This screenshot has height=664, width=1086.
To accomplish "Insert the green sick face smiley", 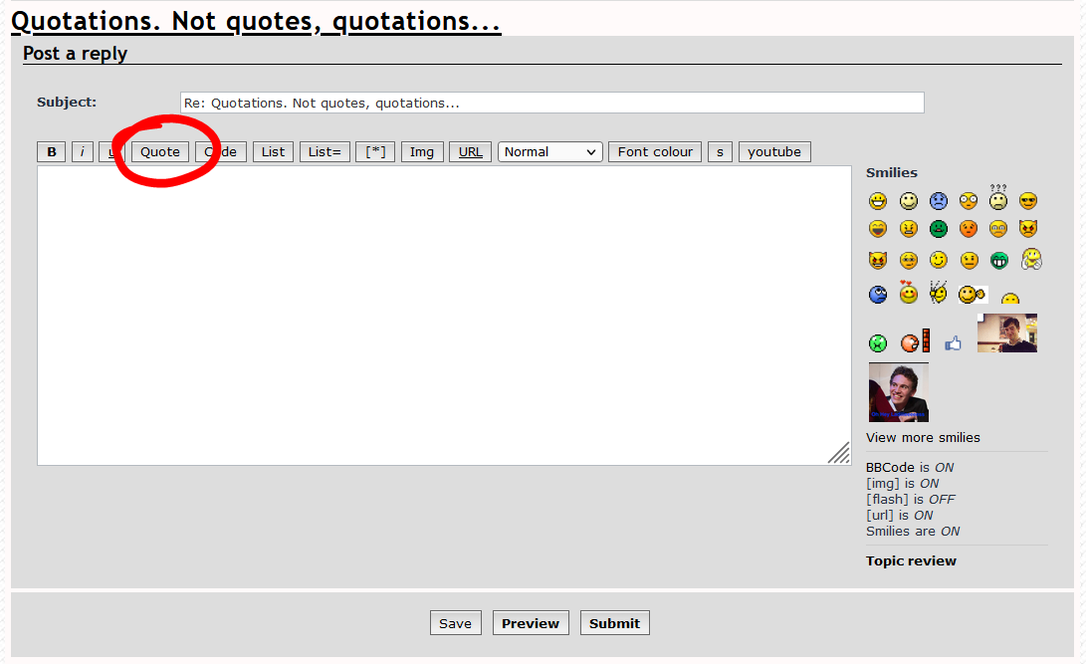I will (938, 230).
